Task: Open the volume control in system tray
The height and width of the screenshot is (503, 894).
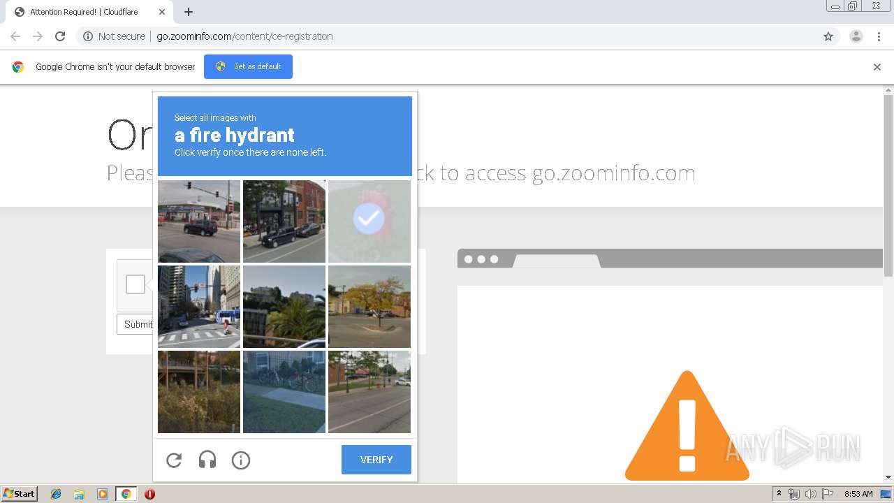Action: 810,494
